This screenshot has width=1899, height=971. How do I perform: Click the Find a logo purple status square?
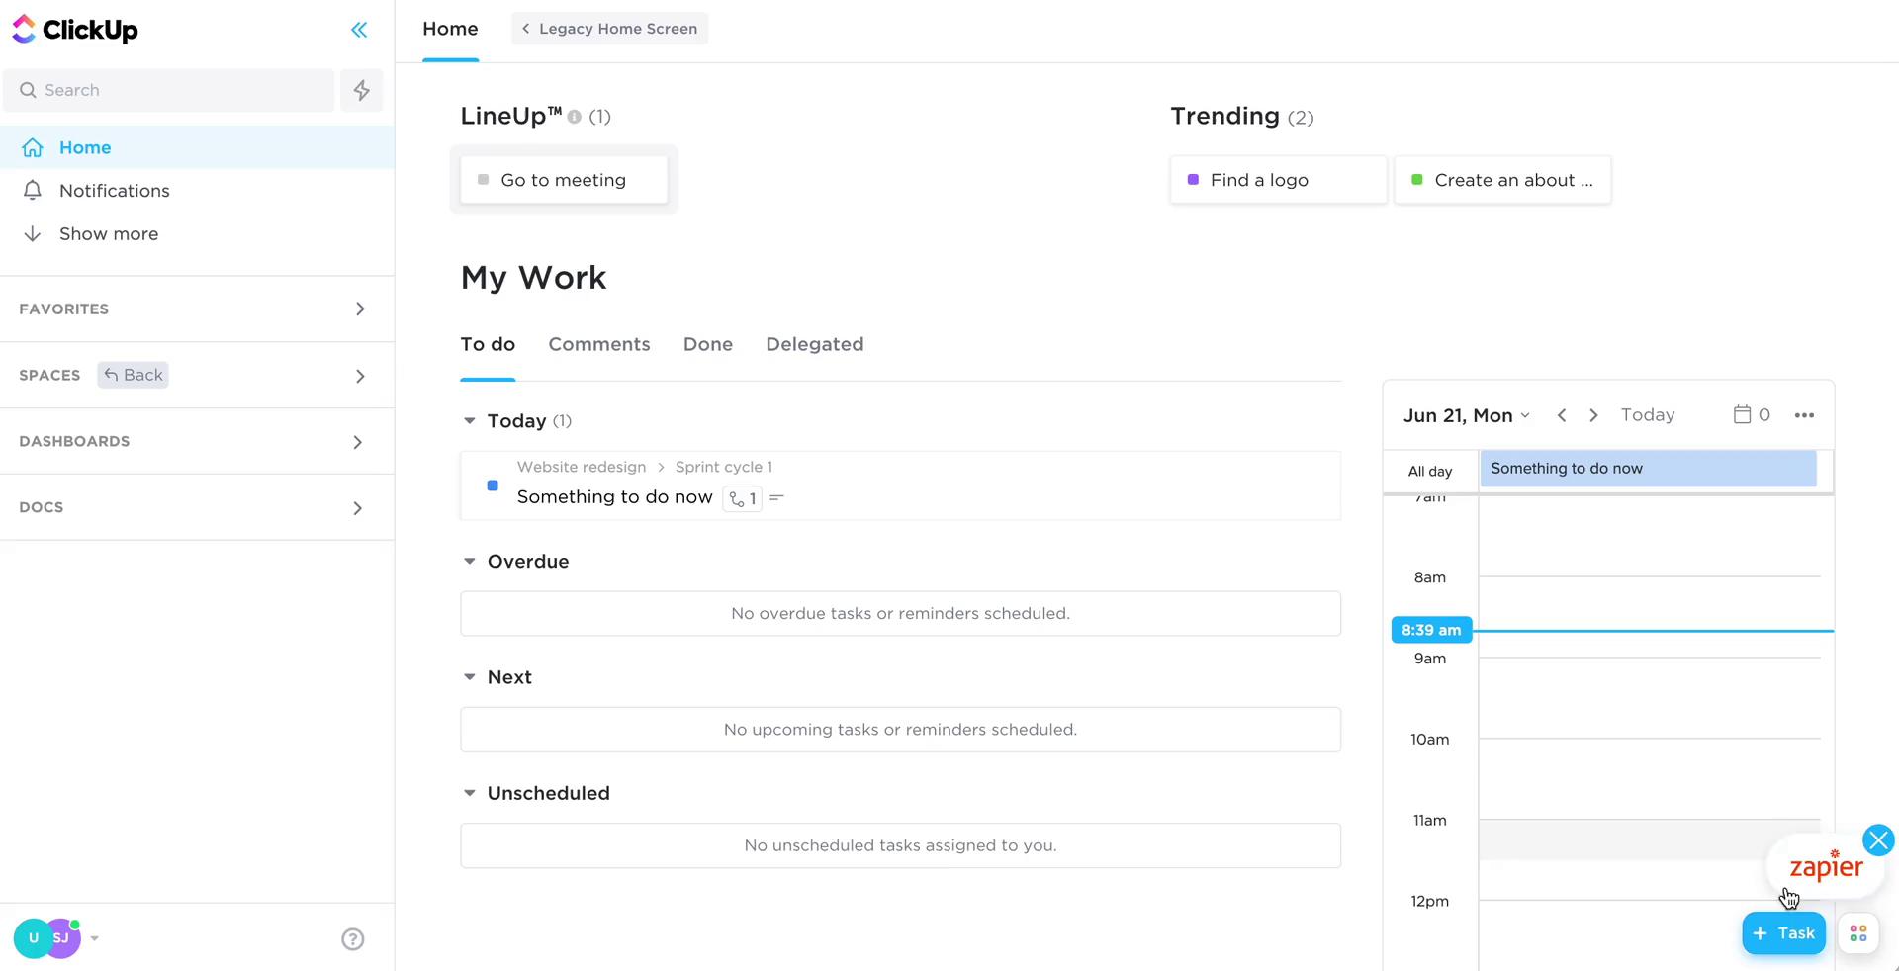(x=1193, y=180)
